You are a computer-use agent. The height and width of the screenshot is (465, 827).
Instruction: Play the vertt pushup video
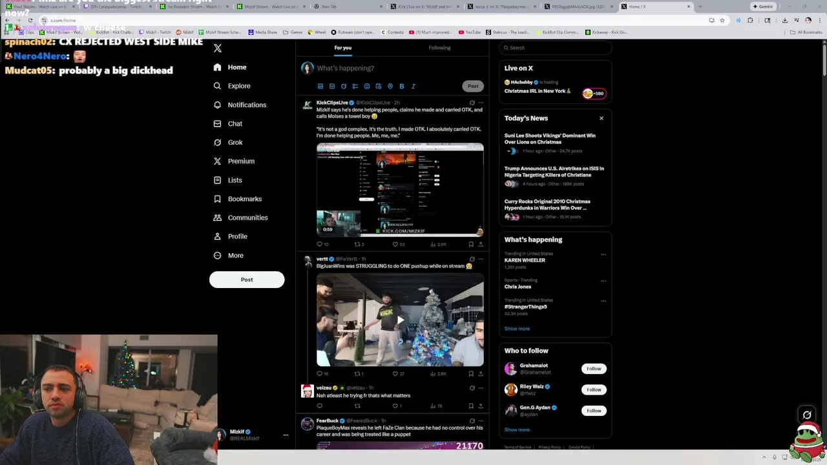click(400, 320)
